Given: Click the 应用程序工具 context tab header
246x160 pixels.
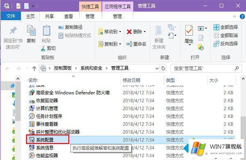Looking at the screenshot, I should (118, 7).
